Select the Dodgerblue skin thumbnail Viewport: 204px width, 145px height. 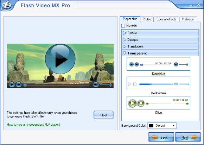pyautogui.click(x=158, y=83)
